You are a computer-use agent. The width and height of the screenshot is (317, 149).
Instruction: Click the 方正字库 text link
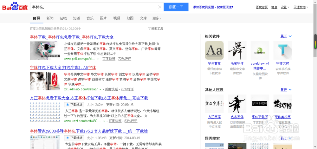click(214, 117)
